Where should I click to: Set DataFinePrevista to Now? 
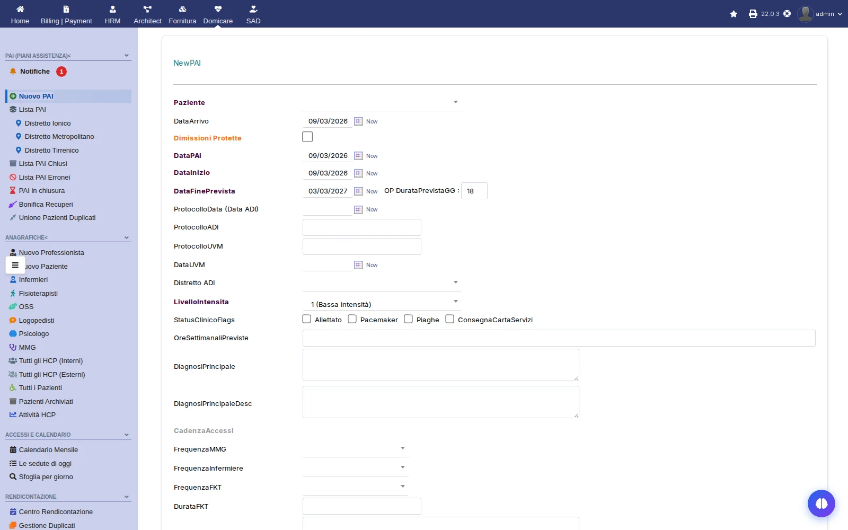372,191
